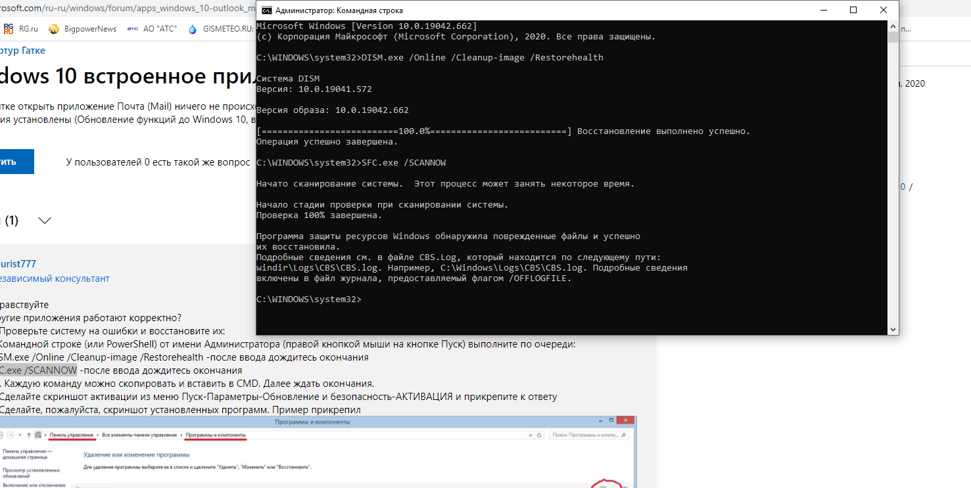Open the GISMETEO.RU bookmark

(x=220, y=28)
